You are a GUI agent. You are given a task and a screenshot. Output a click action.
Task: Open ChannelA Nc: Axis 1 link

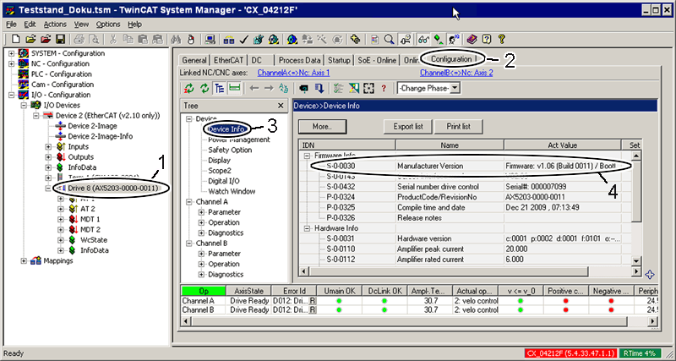pyautogui.click(x=293, y=73)
